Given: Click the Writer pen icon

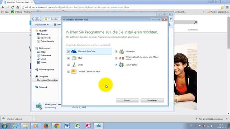Looking at the screenshot, I should tap(74, 65).
